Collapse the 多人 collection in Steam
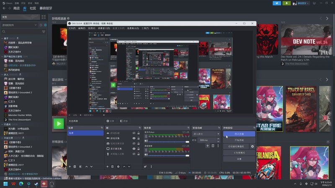This screenshot has width=335, height=188. [3, 75]
